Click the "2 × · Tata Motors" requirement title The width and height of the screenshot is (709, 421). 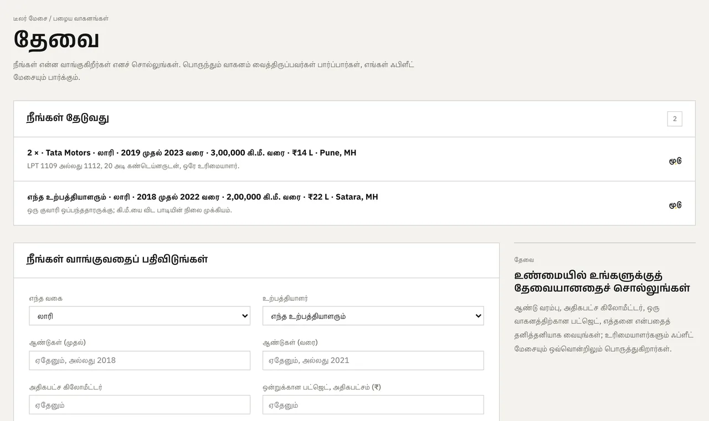192,152
